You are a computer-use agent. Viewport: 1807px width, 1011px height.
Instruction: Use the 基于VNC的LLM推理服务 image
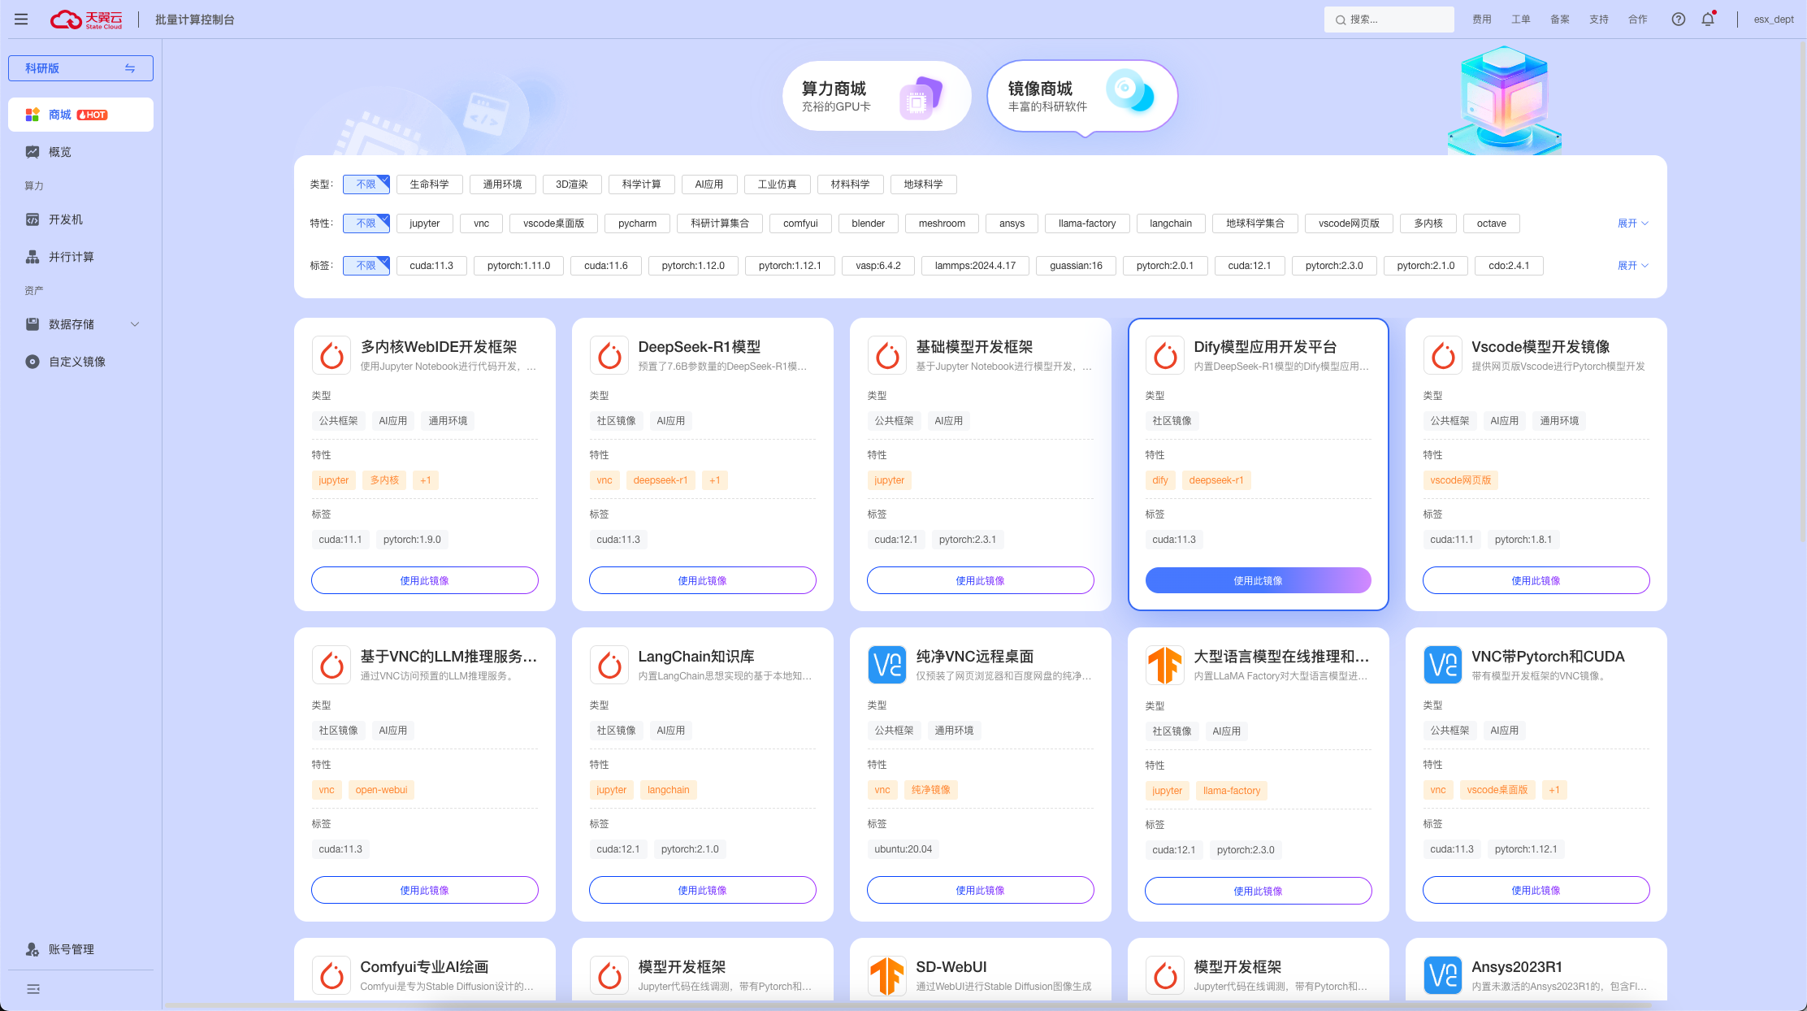(x=424, y=890)
